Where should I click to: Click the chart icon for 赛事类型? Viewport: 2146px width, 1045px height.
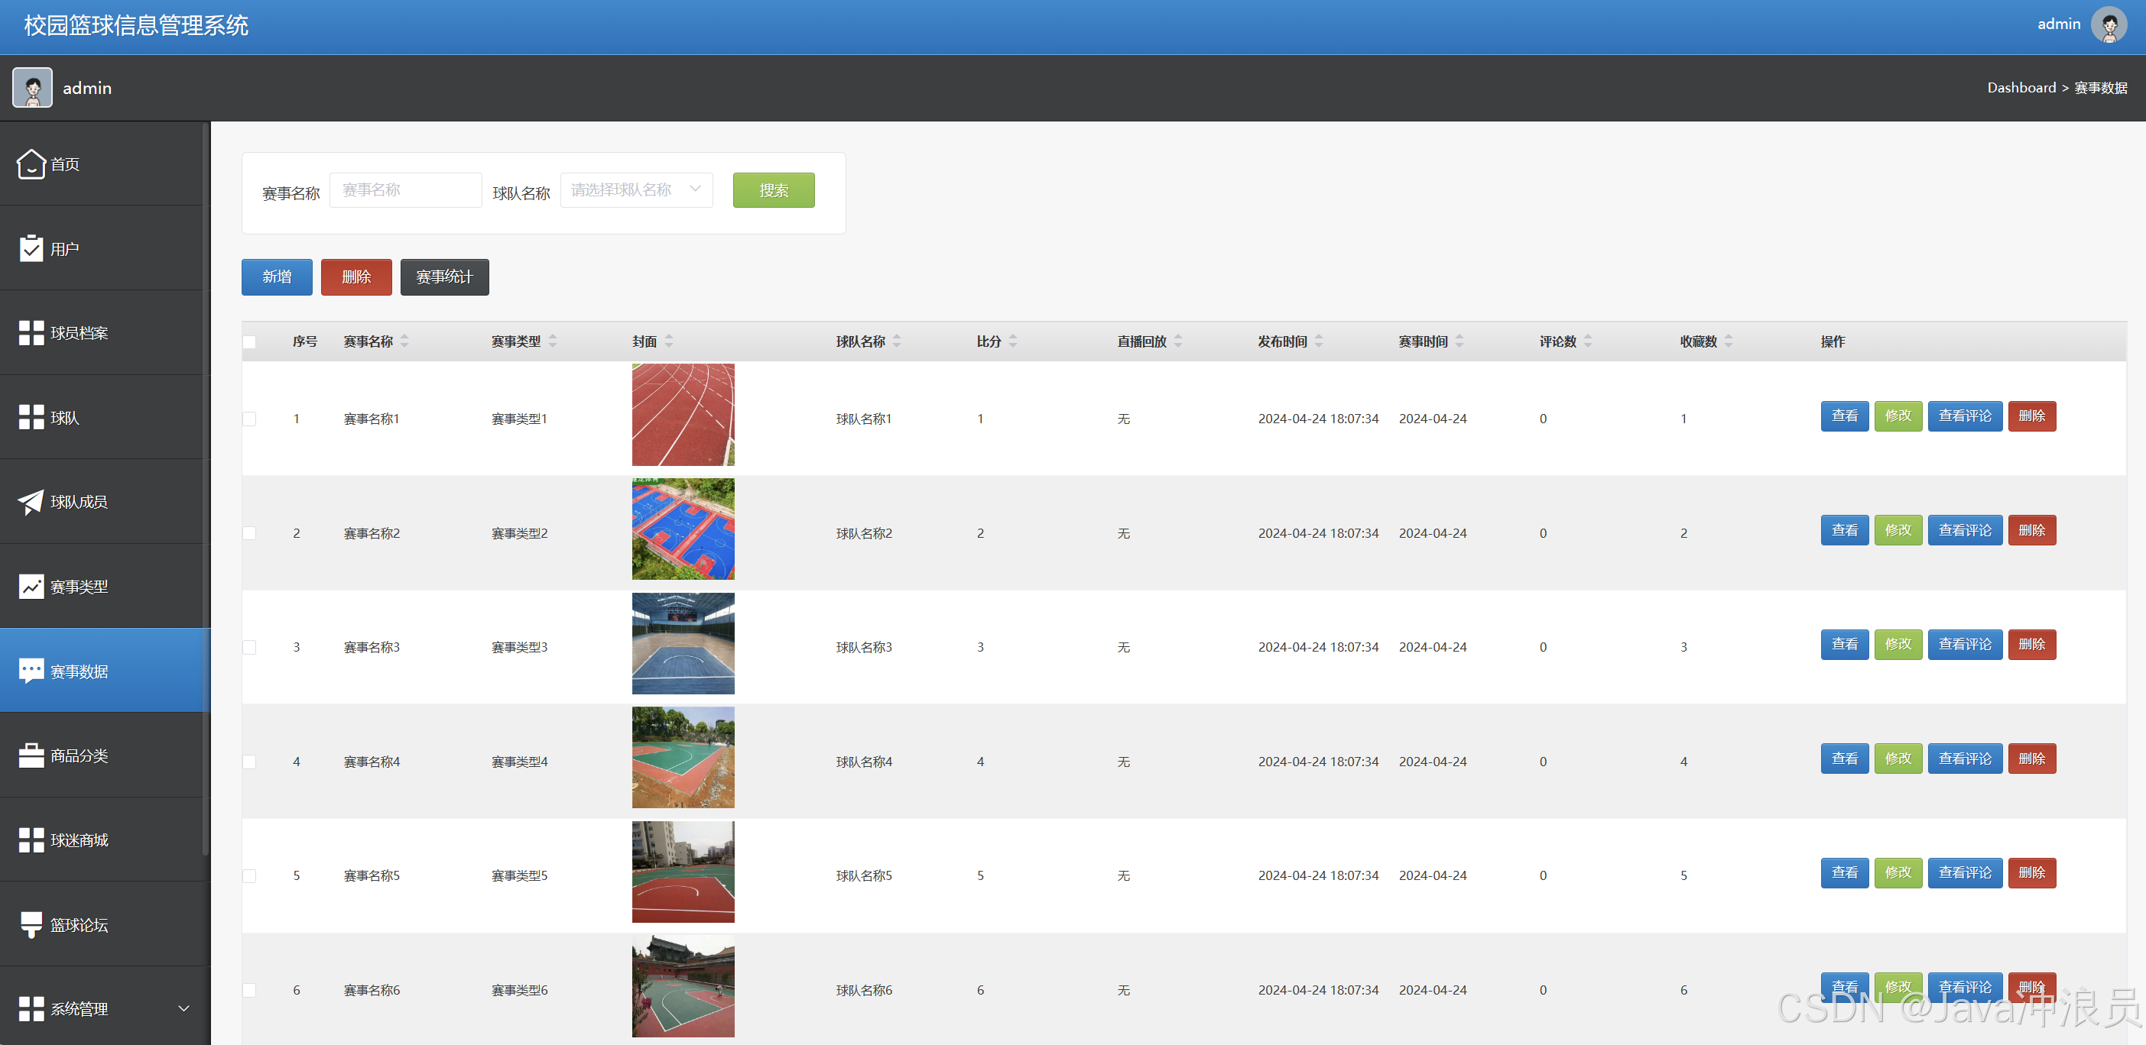pyautogui.click(x=31, y=586)
